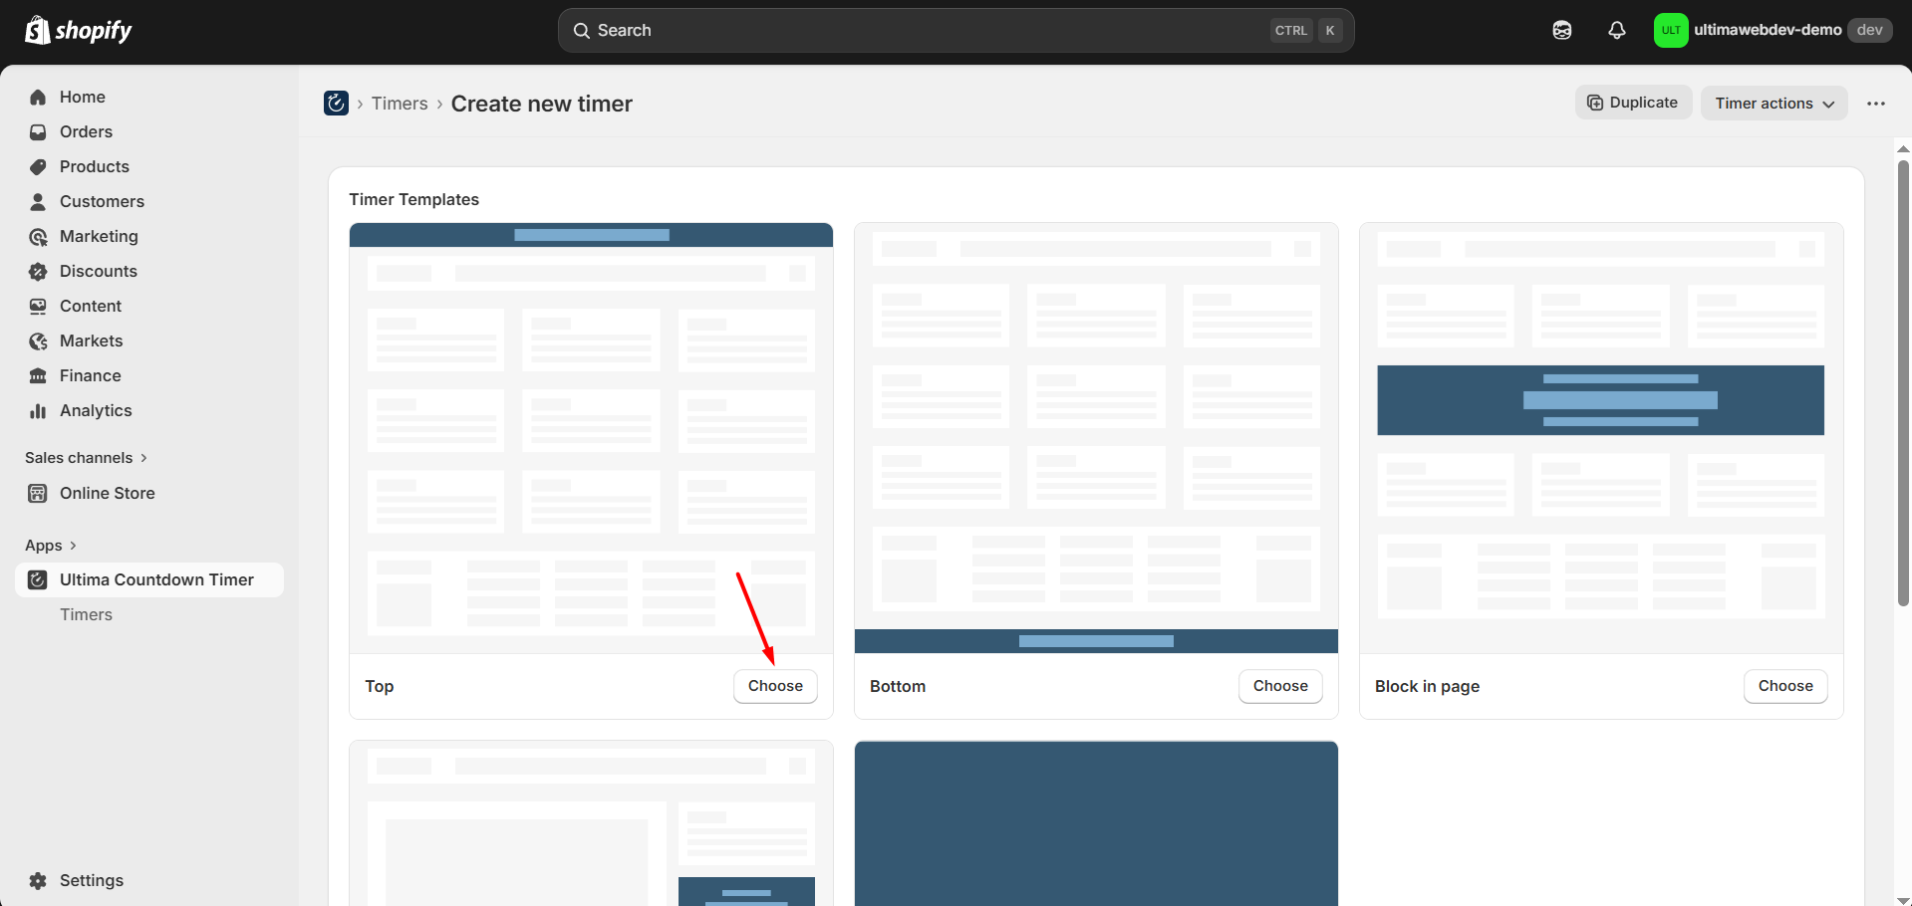Expand the Sales channels section

point(86,458)
